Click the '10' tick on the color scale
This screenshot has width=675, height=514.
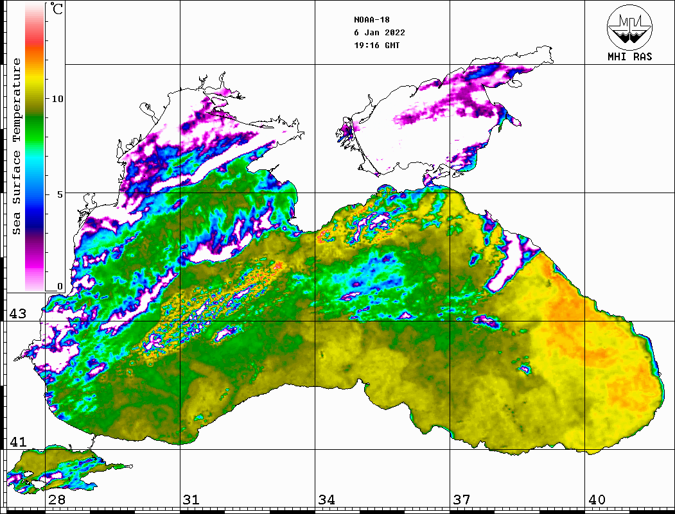point(57,99)
